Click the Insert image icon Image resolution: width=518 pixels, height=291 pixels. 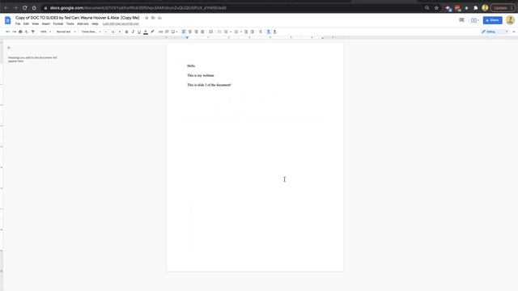click(x=172, y=32)
